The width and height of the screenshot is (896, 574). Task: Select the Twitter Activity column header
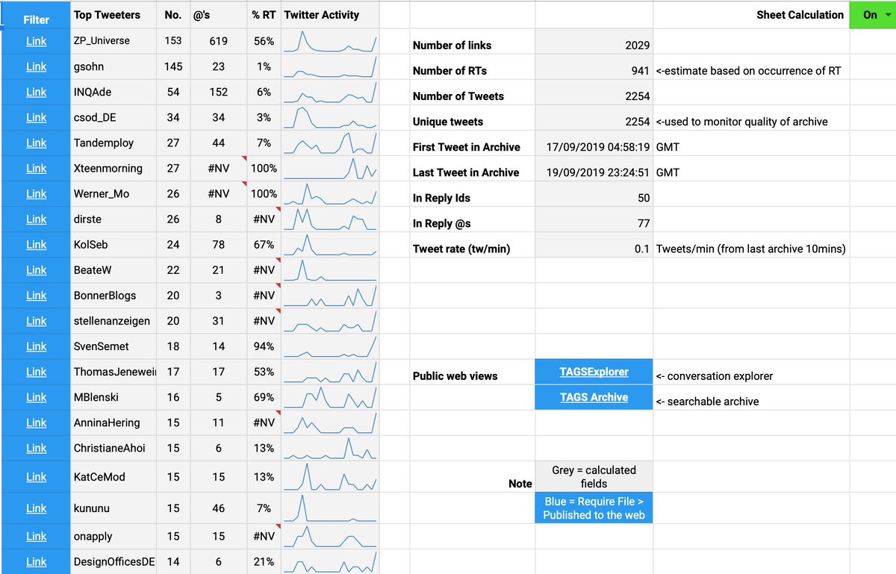(329, 14)
